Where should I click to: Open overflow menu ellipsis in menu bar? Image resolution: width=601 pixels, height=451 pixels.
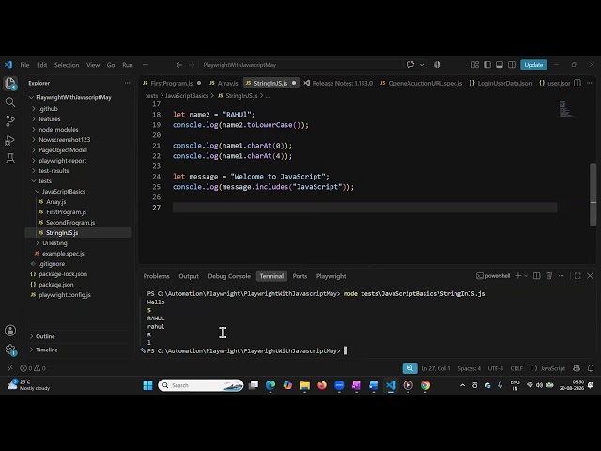click(146, 65)
